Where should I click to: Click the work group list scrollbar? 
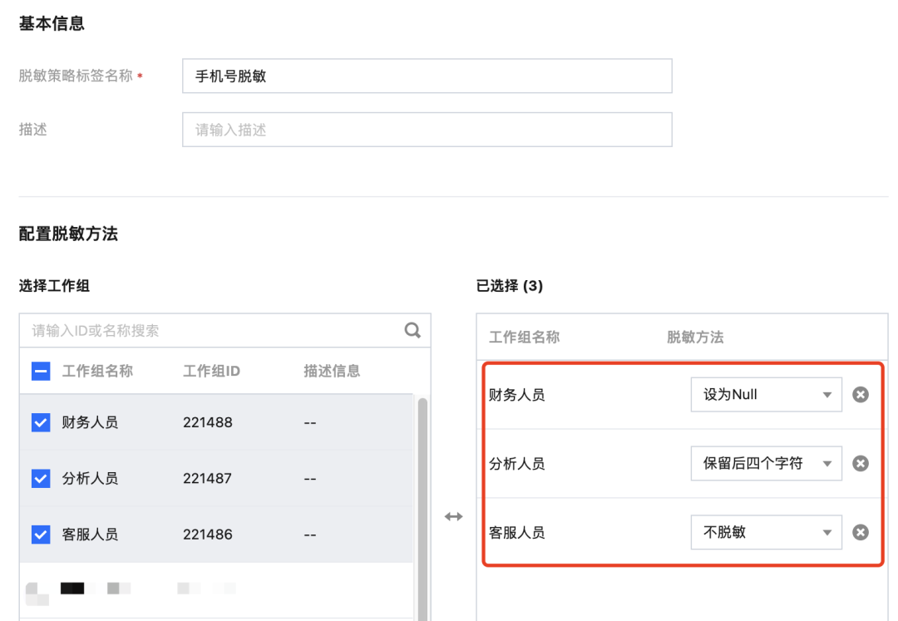[x=422, y=499]
